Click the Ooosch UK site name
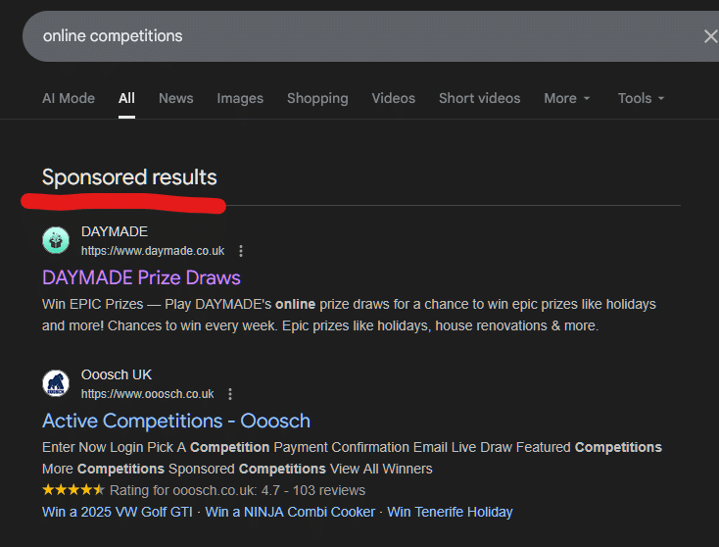 (117, 374)
